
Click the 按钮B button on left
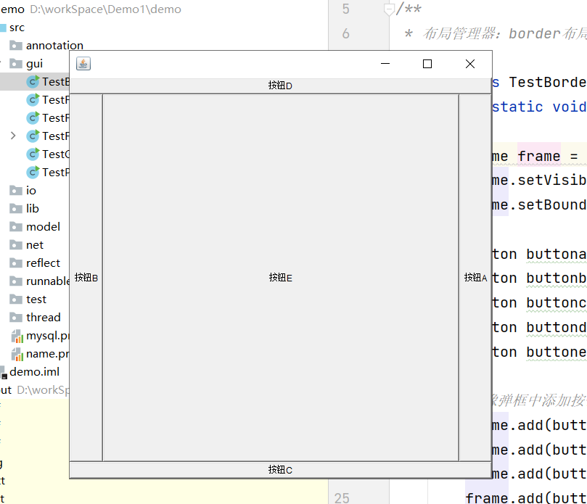(86, 278)
